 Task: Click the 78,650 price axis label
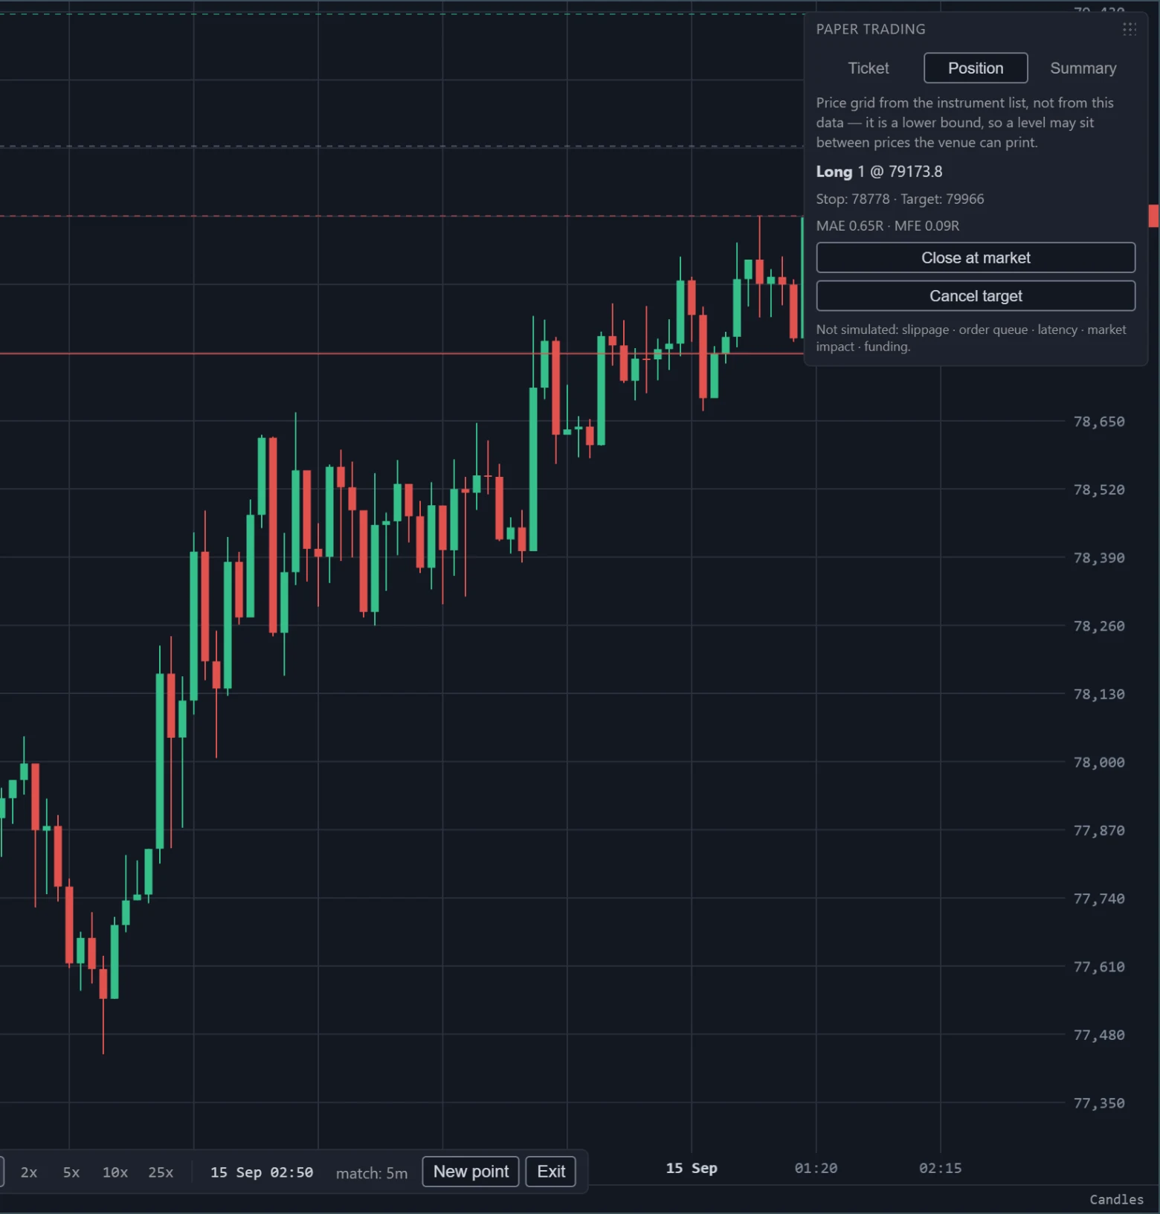point(1099,422)
